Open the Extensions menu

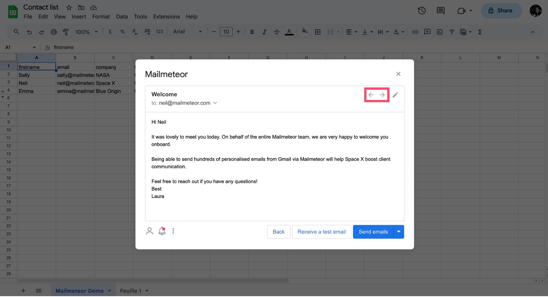[166, 17]
